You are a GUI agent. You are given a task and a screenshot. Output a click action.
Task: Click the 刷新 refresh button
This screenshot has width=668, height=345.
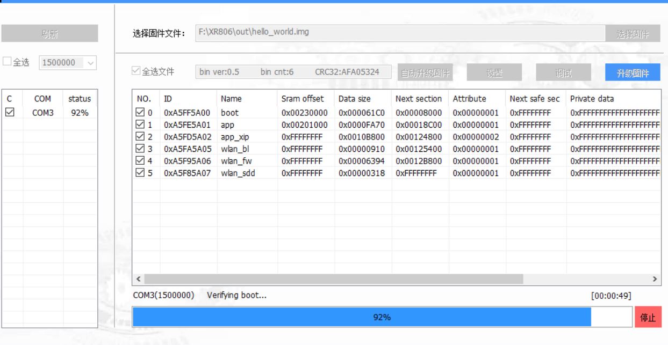pyautogui.click(x=49, y=34)
